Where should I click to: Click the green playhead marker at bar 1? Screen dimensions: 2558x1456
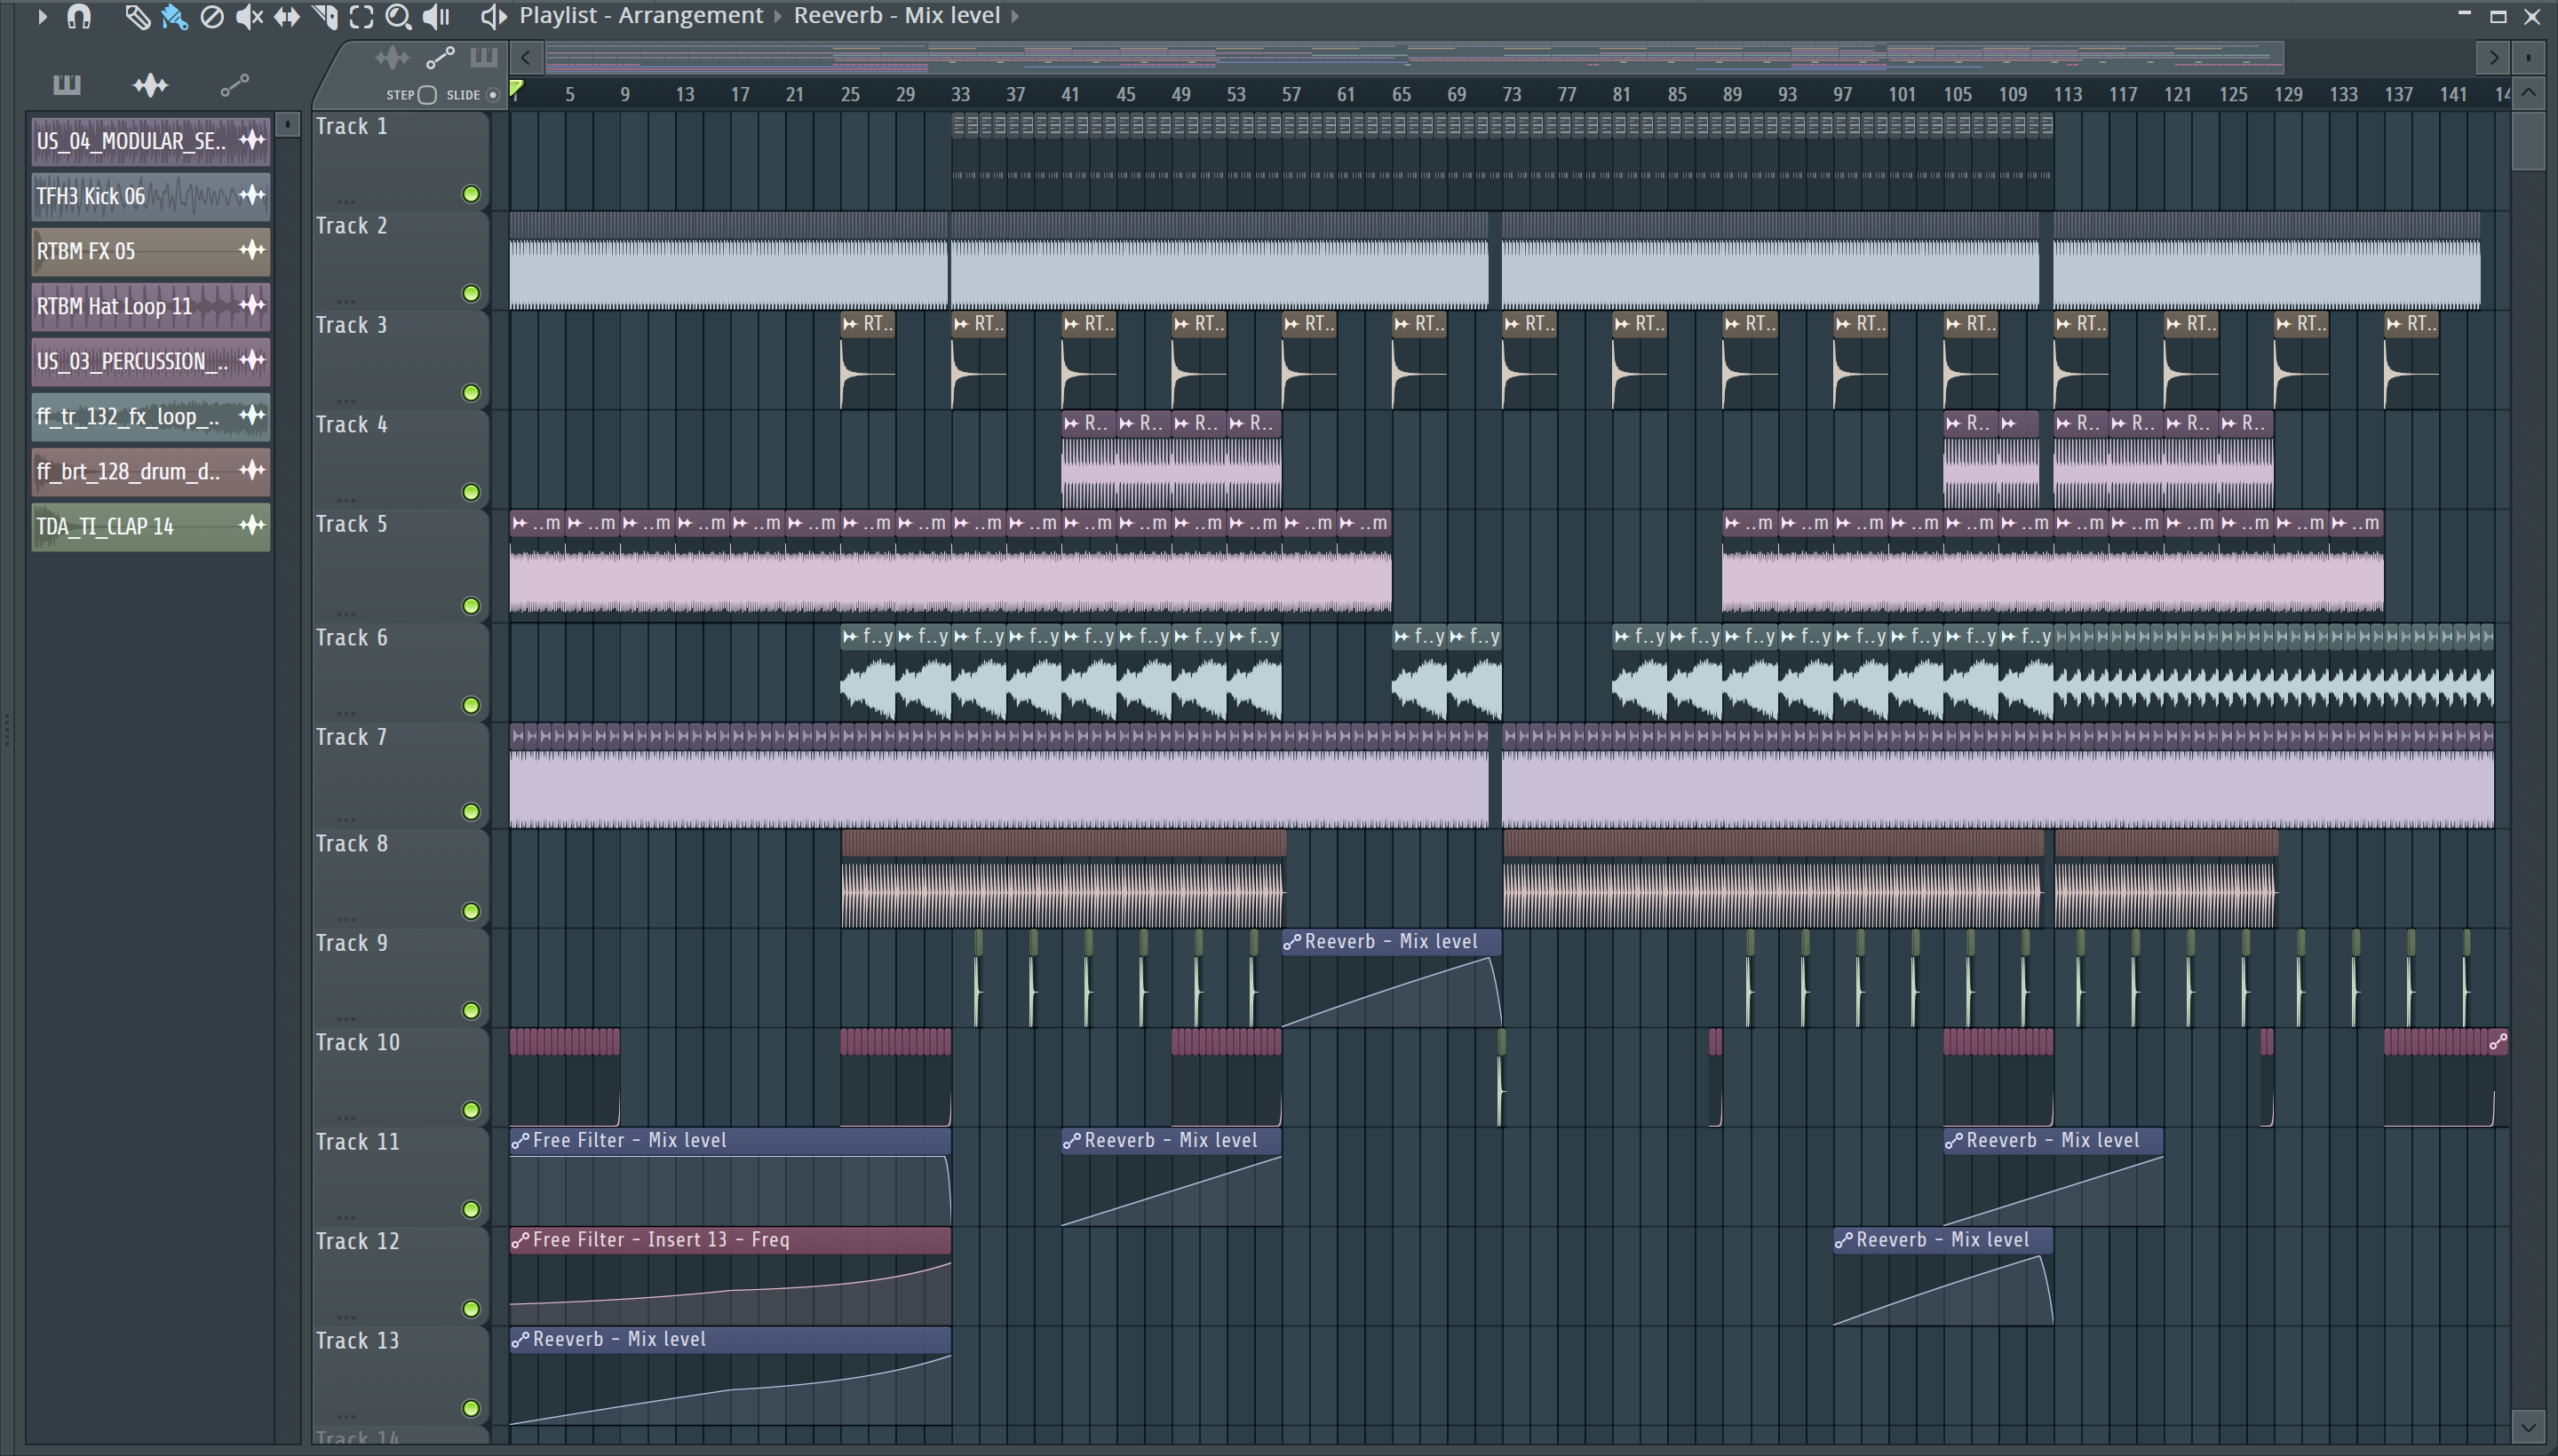coord(516,90)
